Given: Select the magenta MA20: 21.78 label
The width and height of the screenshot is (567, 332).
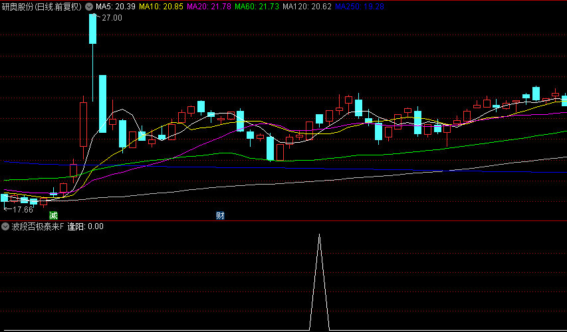Looking at the screenshot, I should coord(209,7).
